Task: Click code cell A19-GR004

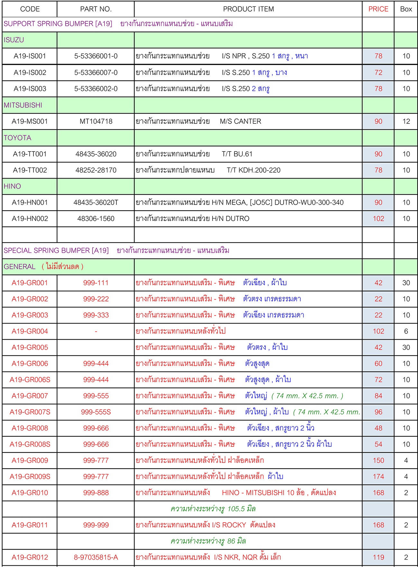Action: [30, 331]
